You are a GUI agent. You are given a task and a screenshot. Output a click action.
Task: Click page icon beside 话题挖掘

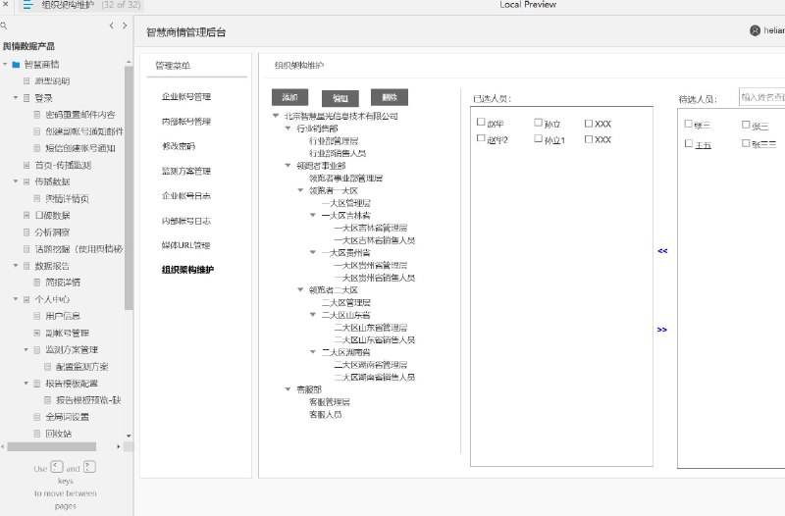click(26, 249)
